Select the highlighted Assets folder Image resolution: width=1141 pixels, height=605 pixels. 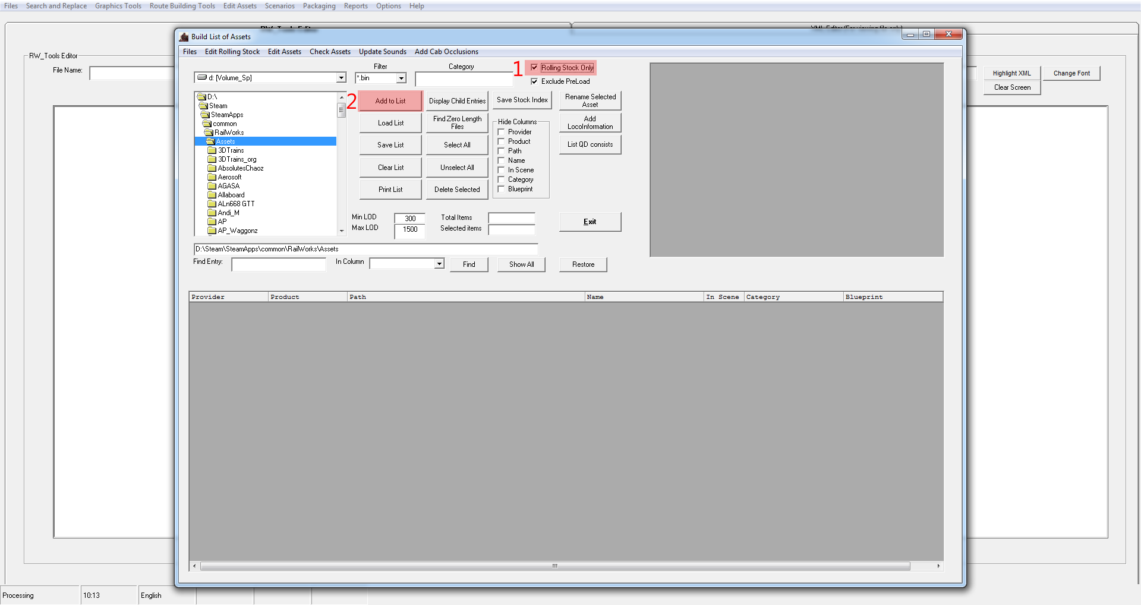[266, 141]
